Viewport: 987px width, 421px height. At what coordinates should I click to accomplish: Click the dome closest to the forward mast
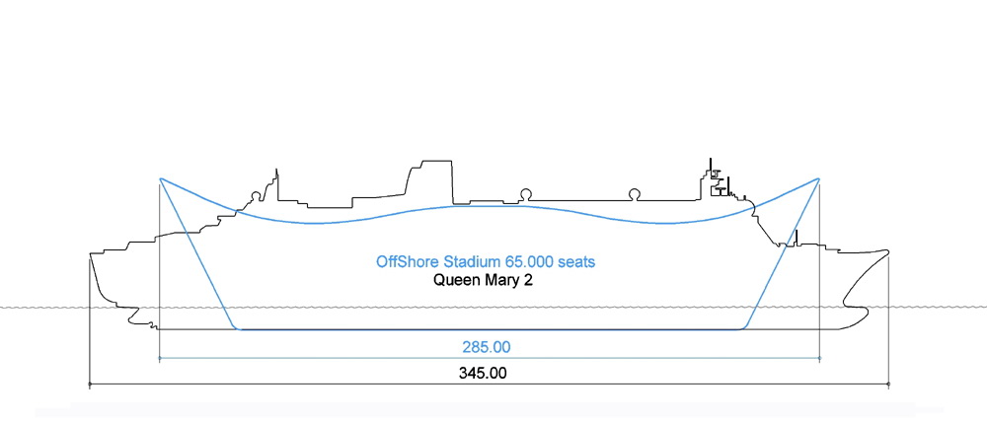(x=634, y=194)
